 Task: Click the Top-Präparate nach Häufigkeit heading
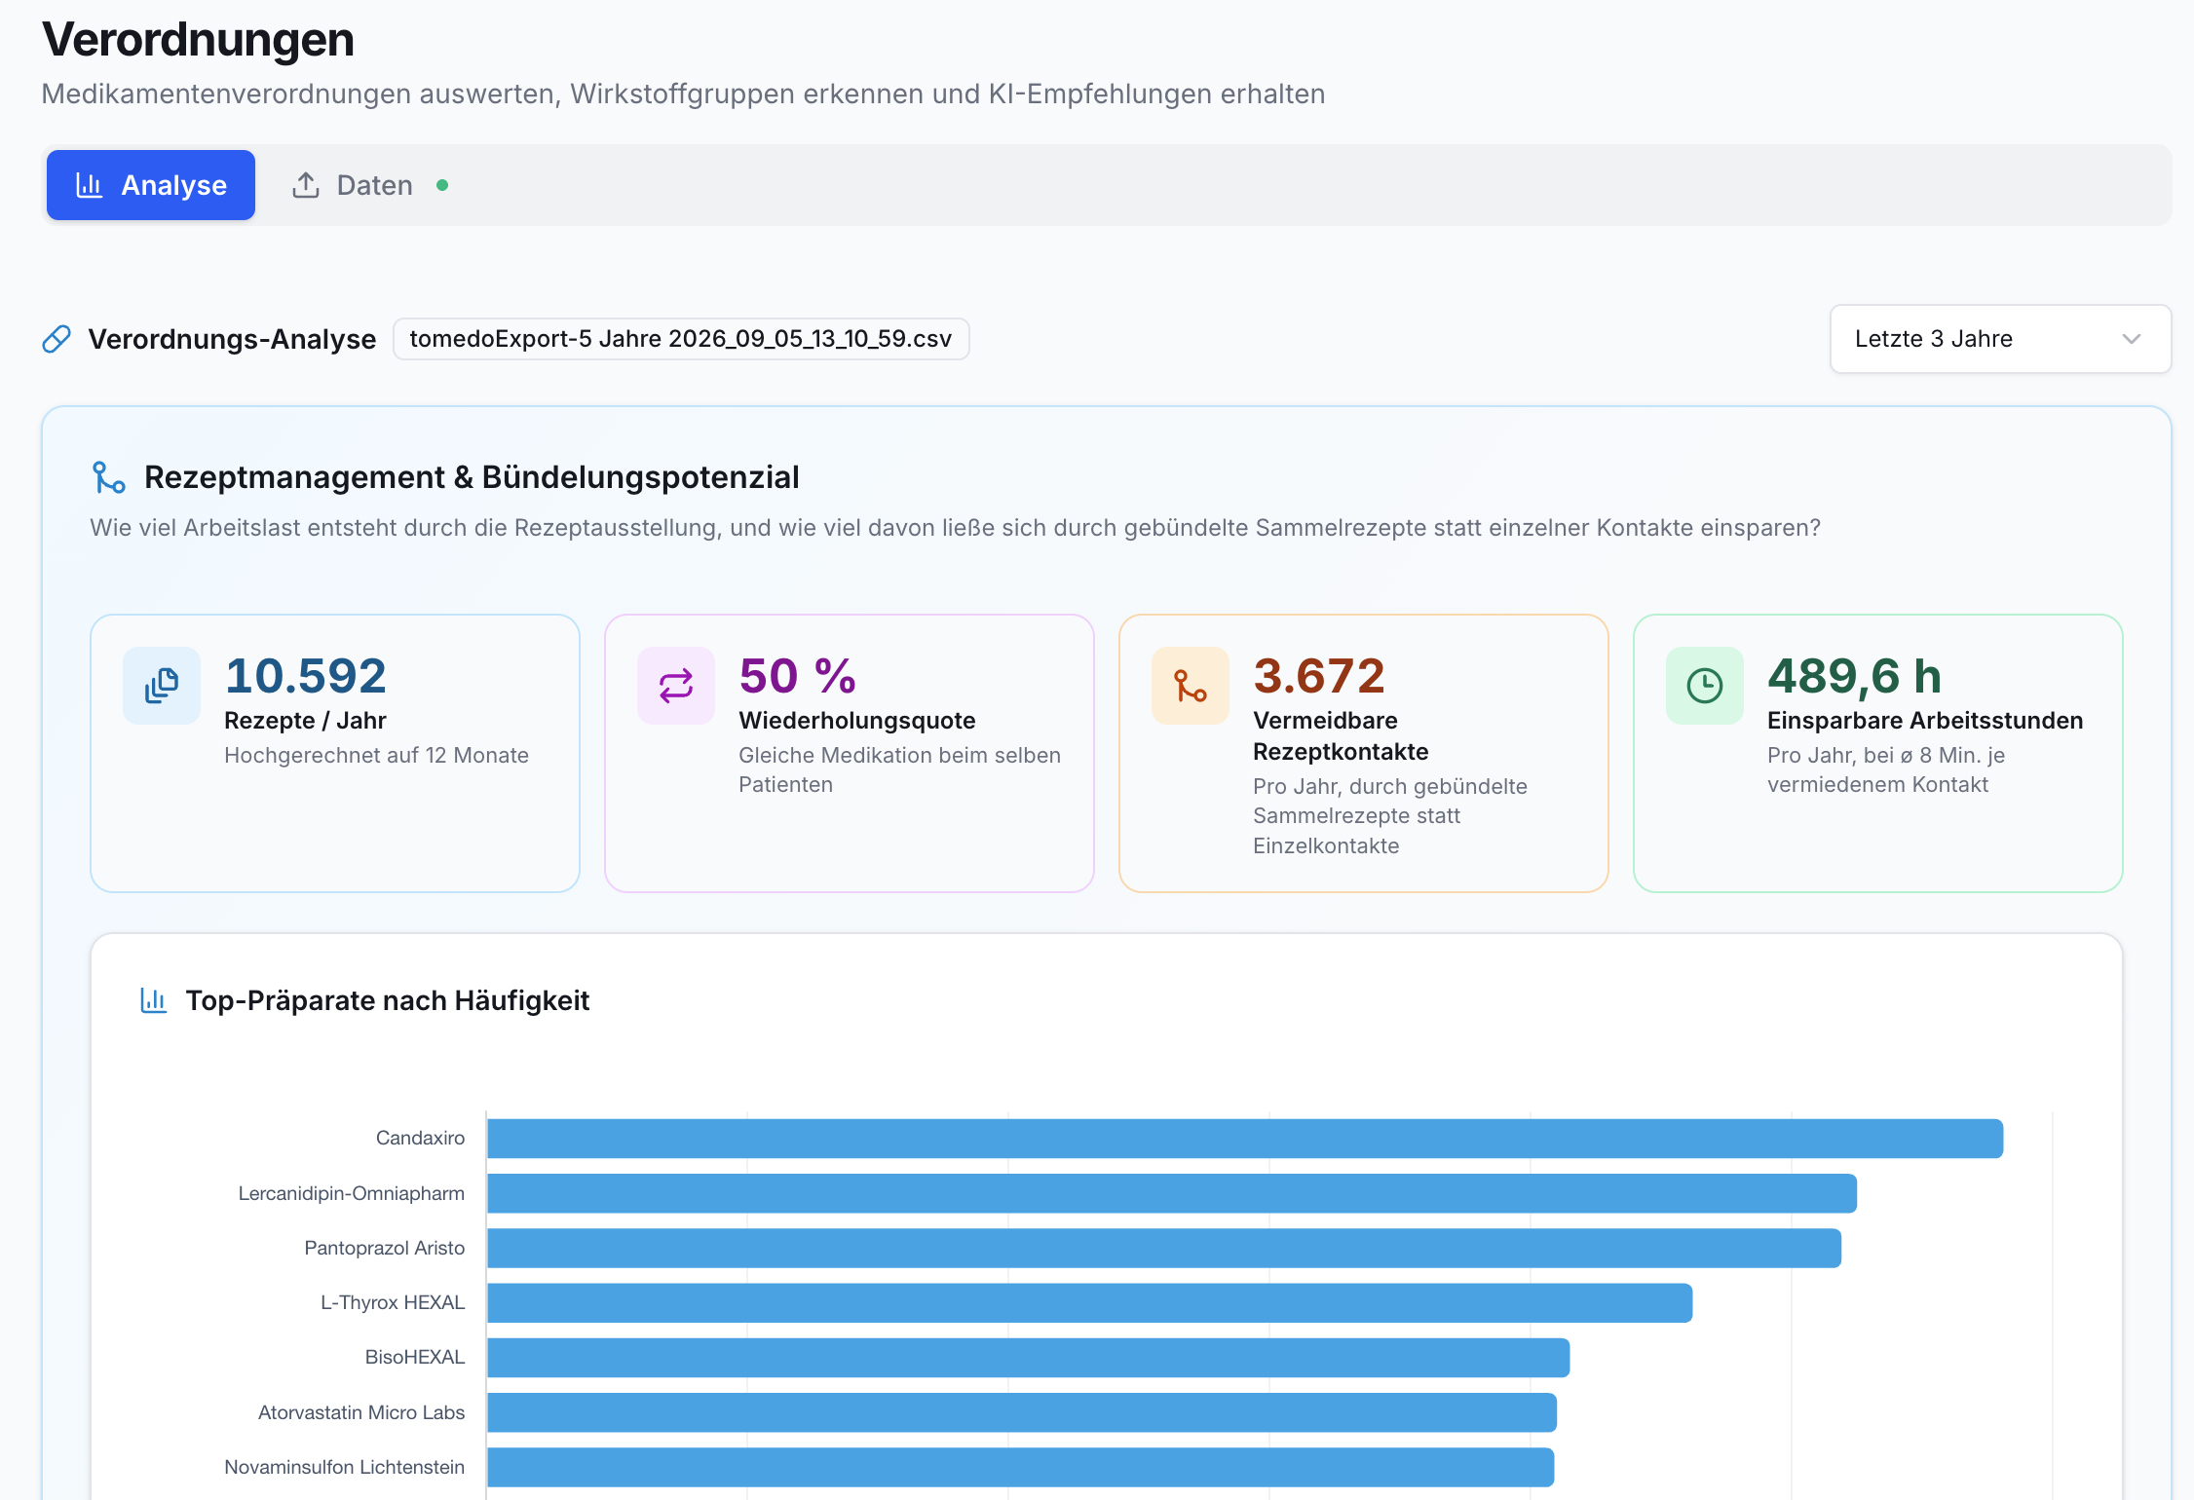388,1000
